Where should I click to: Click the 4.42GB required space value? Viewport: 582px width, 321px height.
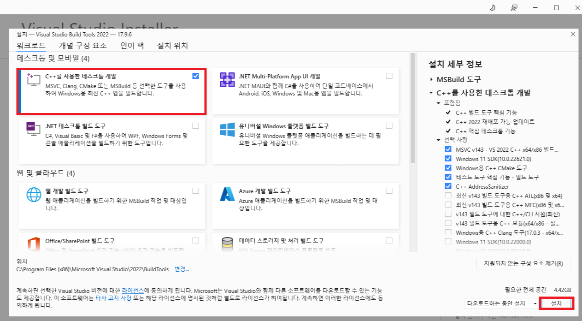[x=562, y=290]
